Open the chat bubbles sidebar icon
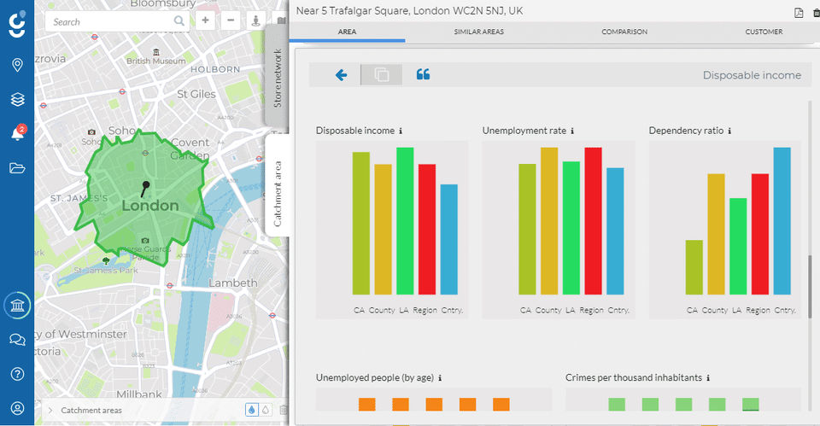 17,340
